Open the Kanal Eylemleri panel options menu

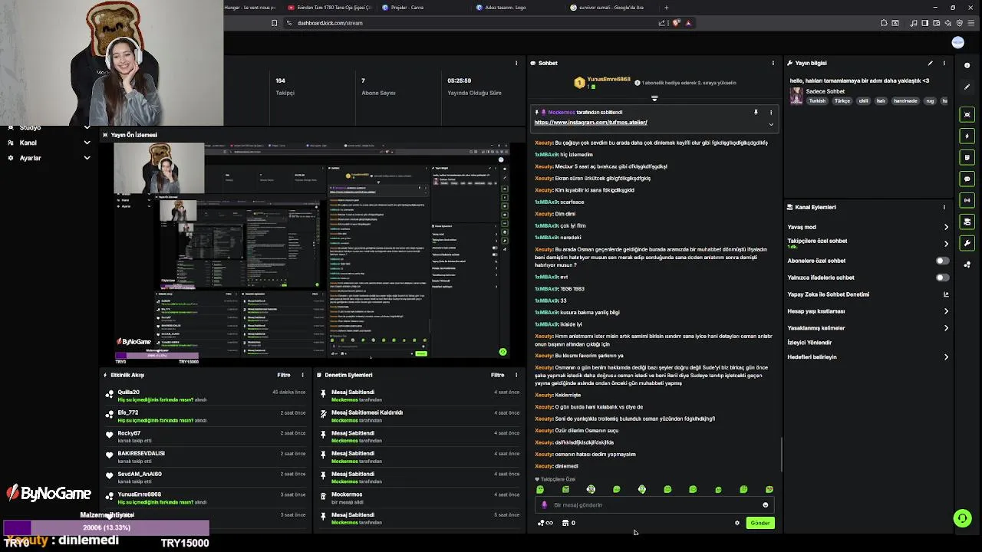coord(944,207)
